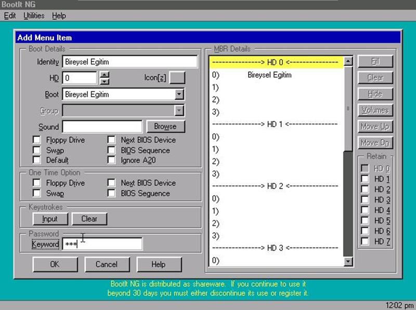416x310 pixels.
Task: Enable Floppy Drive in Boot Details
Action: [36, 140]
